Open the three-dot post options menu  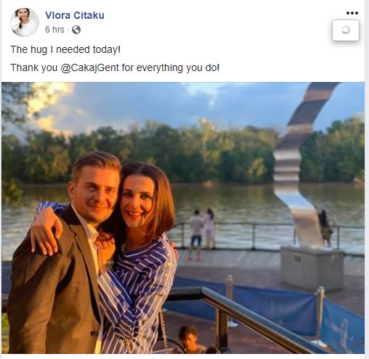coord(352,13)
